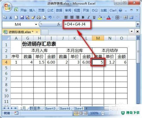The image size is (142, 118).
Task: Click the zoom out minus button
Action: (103, 113)
